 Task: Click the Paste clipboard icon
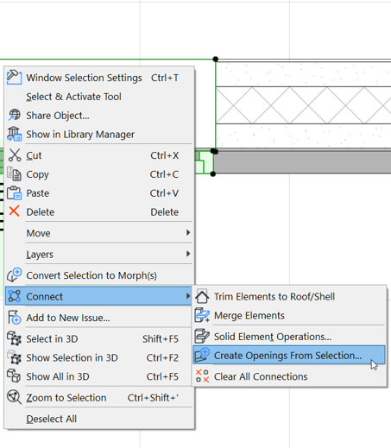click(x=14, y=192)
